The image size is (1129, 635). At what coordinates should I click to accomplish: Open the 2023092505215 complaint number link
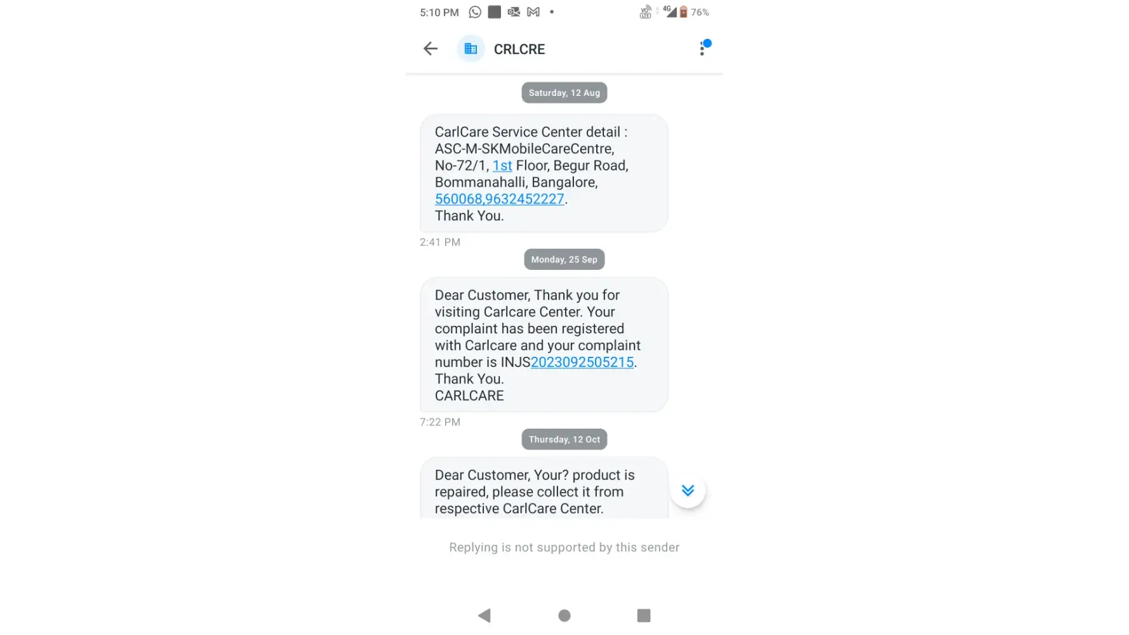pos(582,362)
